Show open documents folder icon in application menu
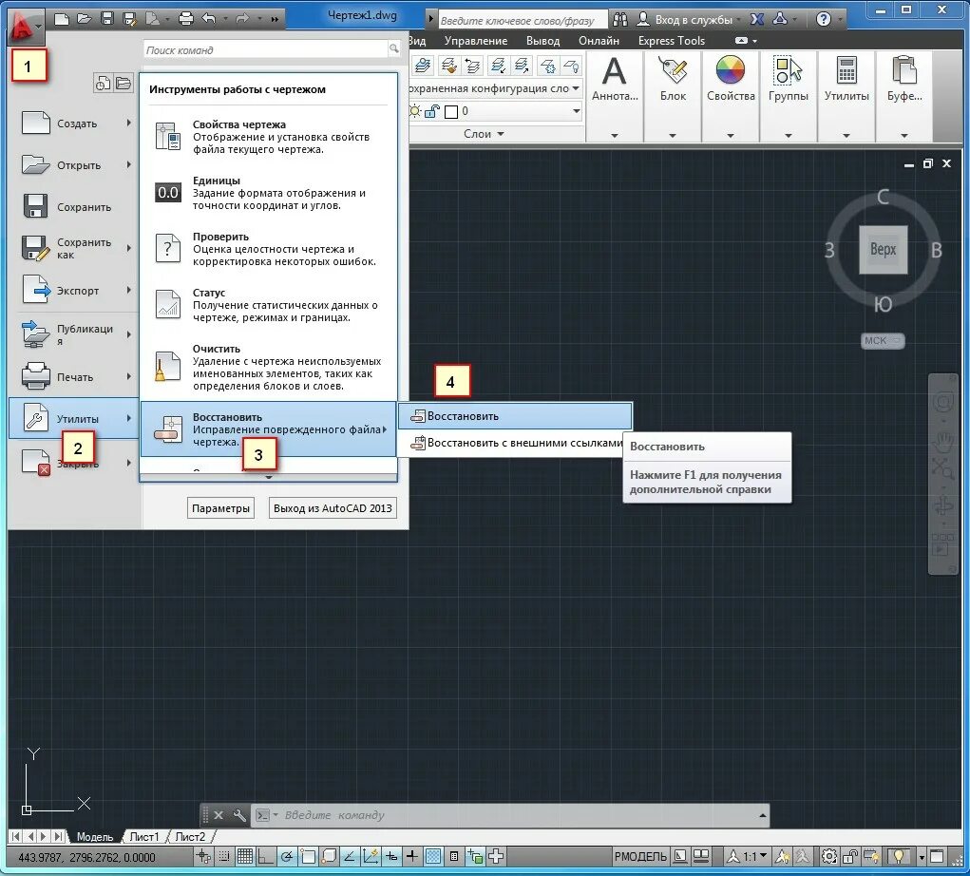The height and width of the screenshot is (876, 970). coord(124,83)
